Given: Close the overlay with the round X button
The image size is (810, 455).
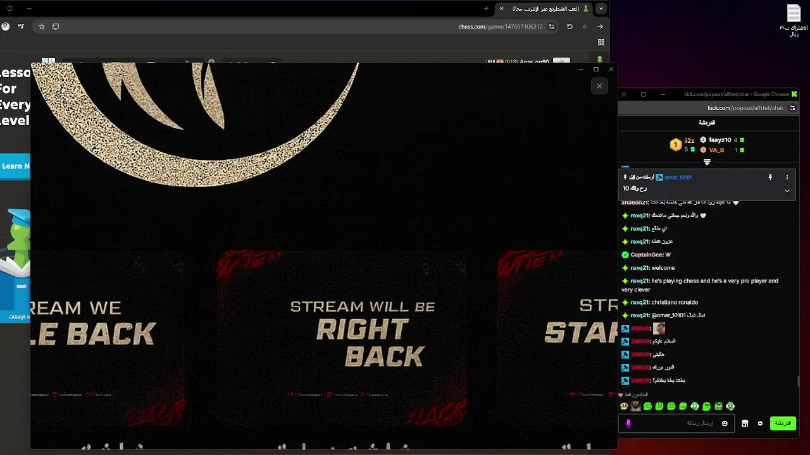Looking at the screenshot, I should coord(599,86).
